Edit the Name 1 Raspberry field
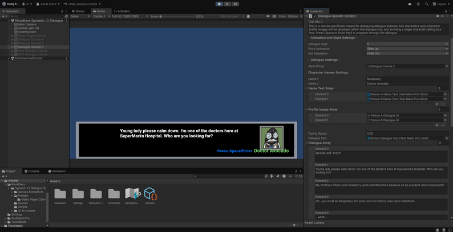The height and width of the screenshot is (232, 453). point(407,79)
